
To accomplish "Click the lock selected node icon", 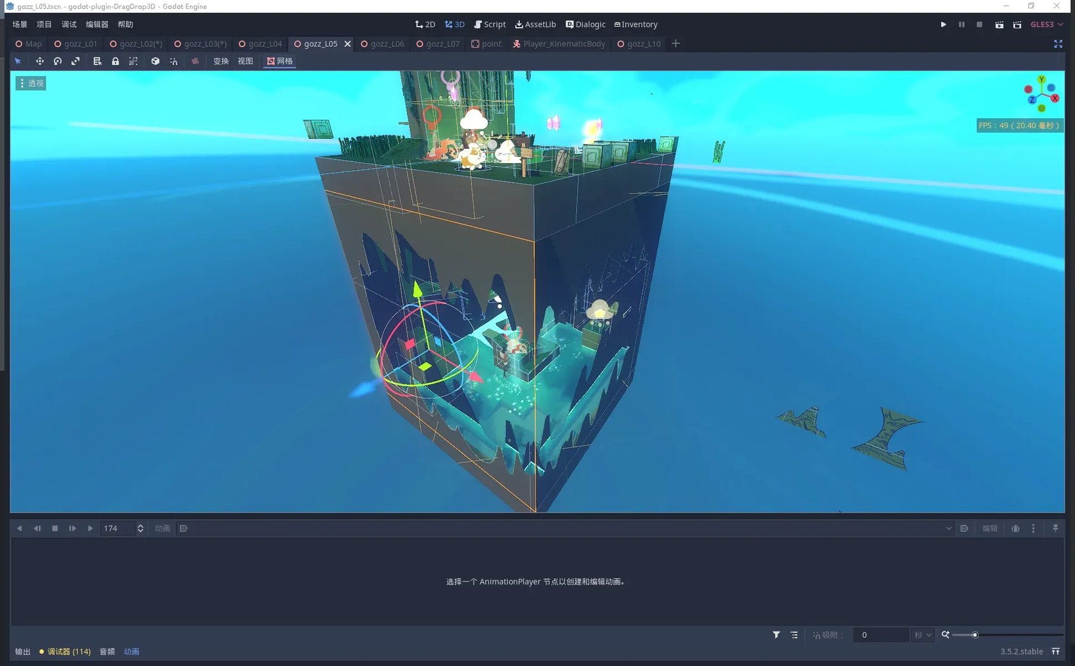I will [115, 61].
